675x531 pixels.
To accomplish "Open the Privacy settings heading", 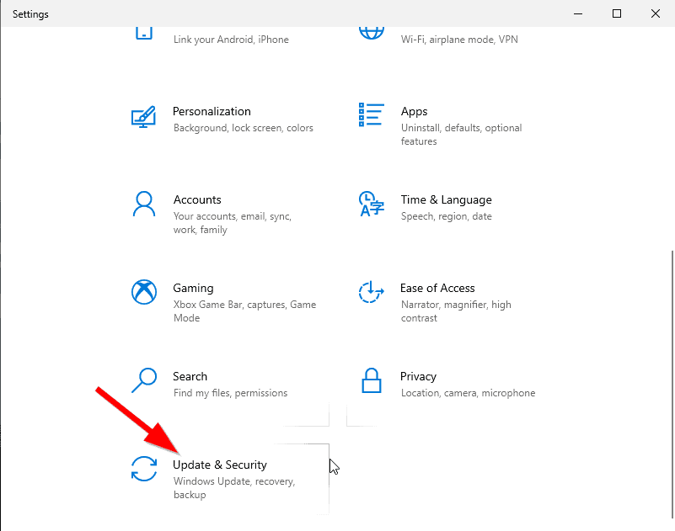I will [418, 376].
